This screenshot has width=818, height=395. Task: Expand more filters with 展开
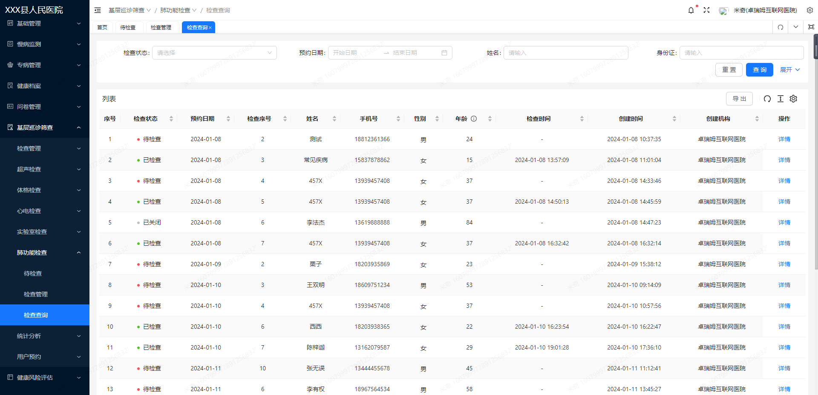(x=790, y=70)
